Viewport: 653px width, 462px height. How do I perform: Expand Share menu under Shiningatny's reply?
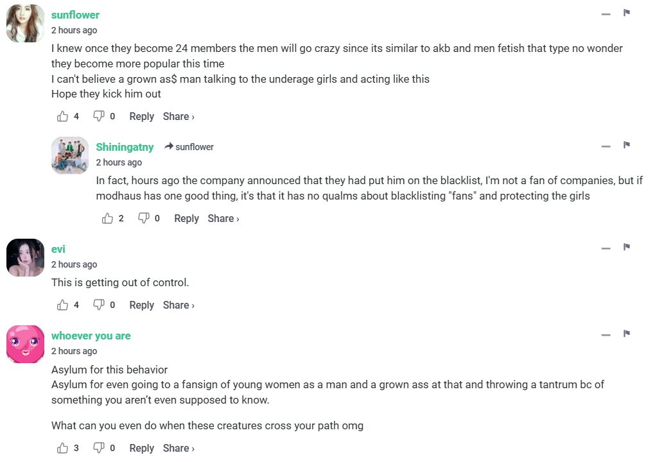coord(223,218)
